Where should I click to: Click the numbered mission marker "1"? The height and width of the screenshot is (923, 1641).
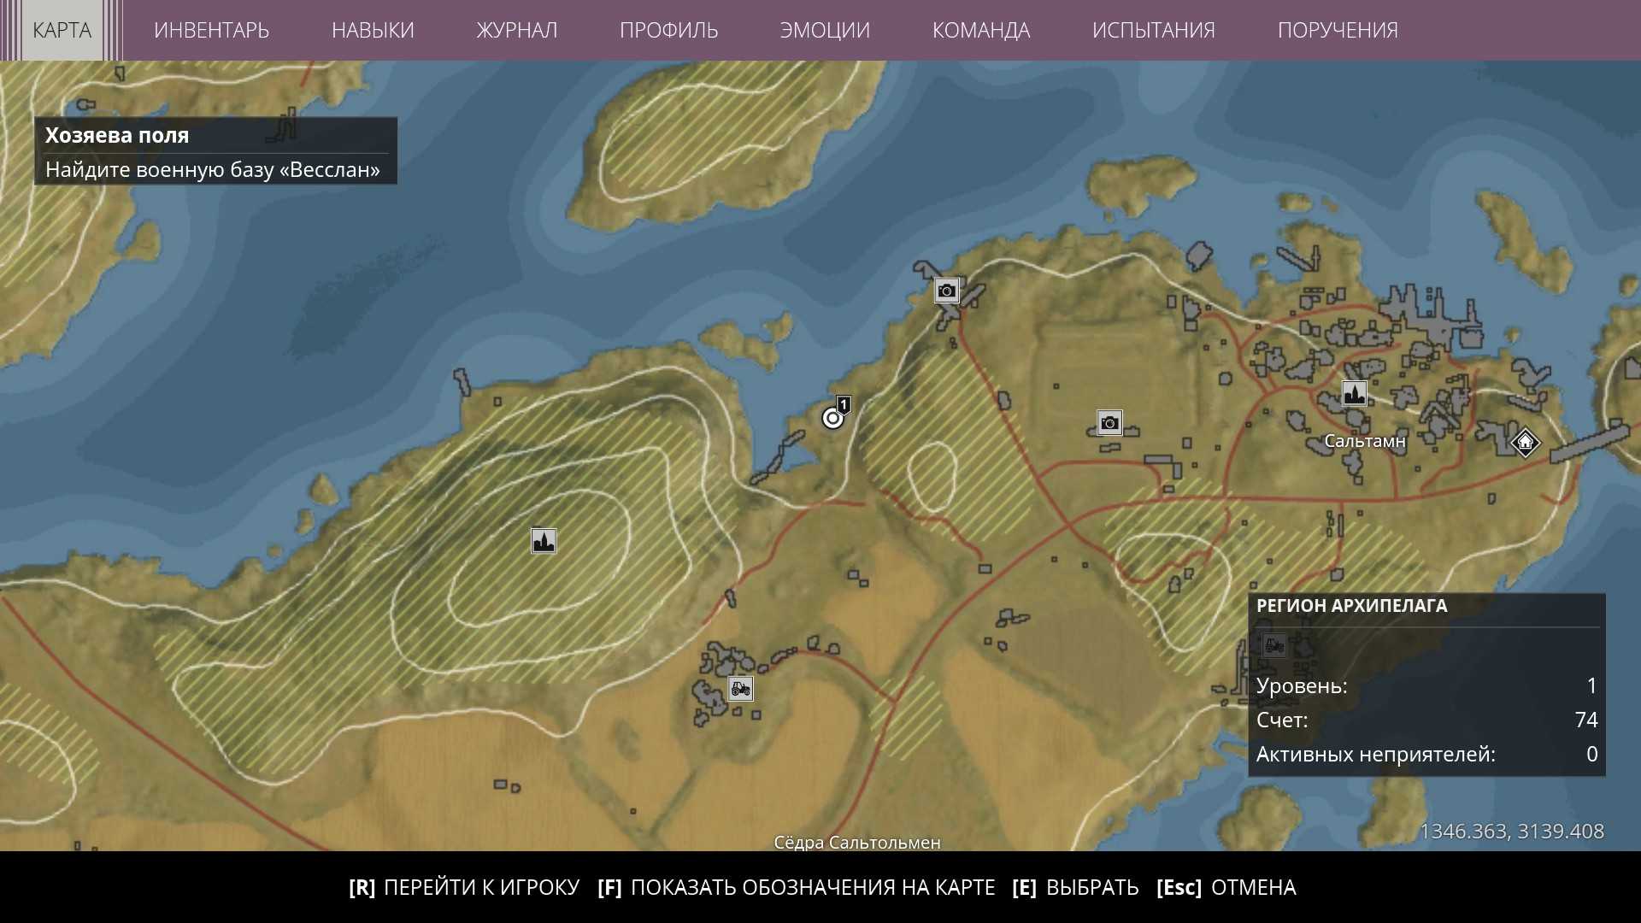pos(844,404)
